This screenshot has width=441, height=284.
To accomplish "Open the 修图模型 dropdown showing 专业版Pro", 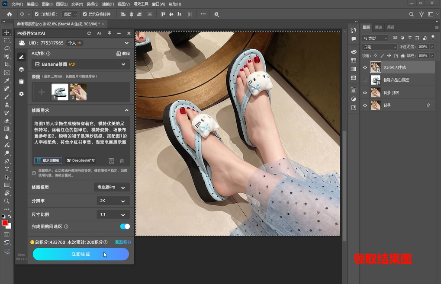I will [113, 187].
